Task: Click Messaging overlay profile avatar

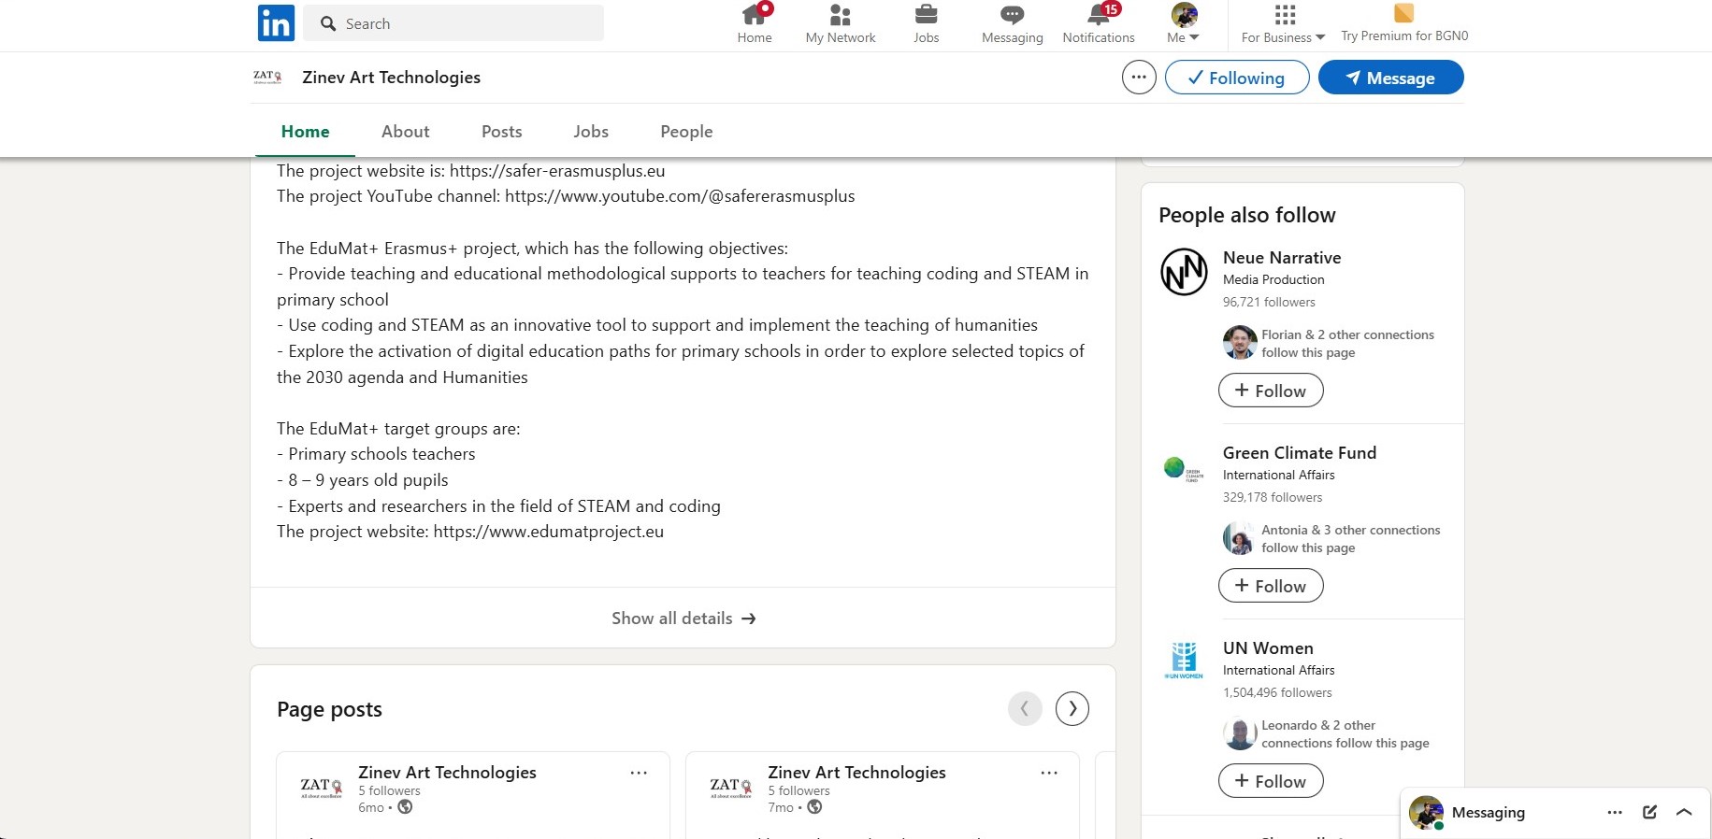Action: (x=1426, y=812)
